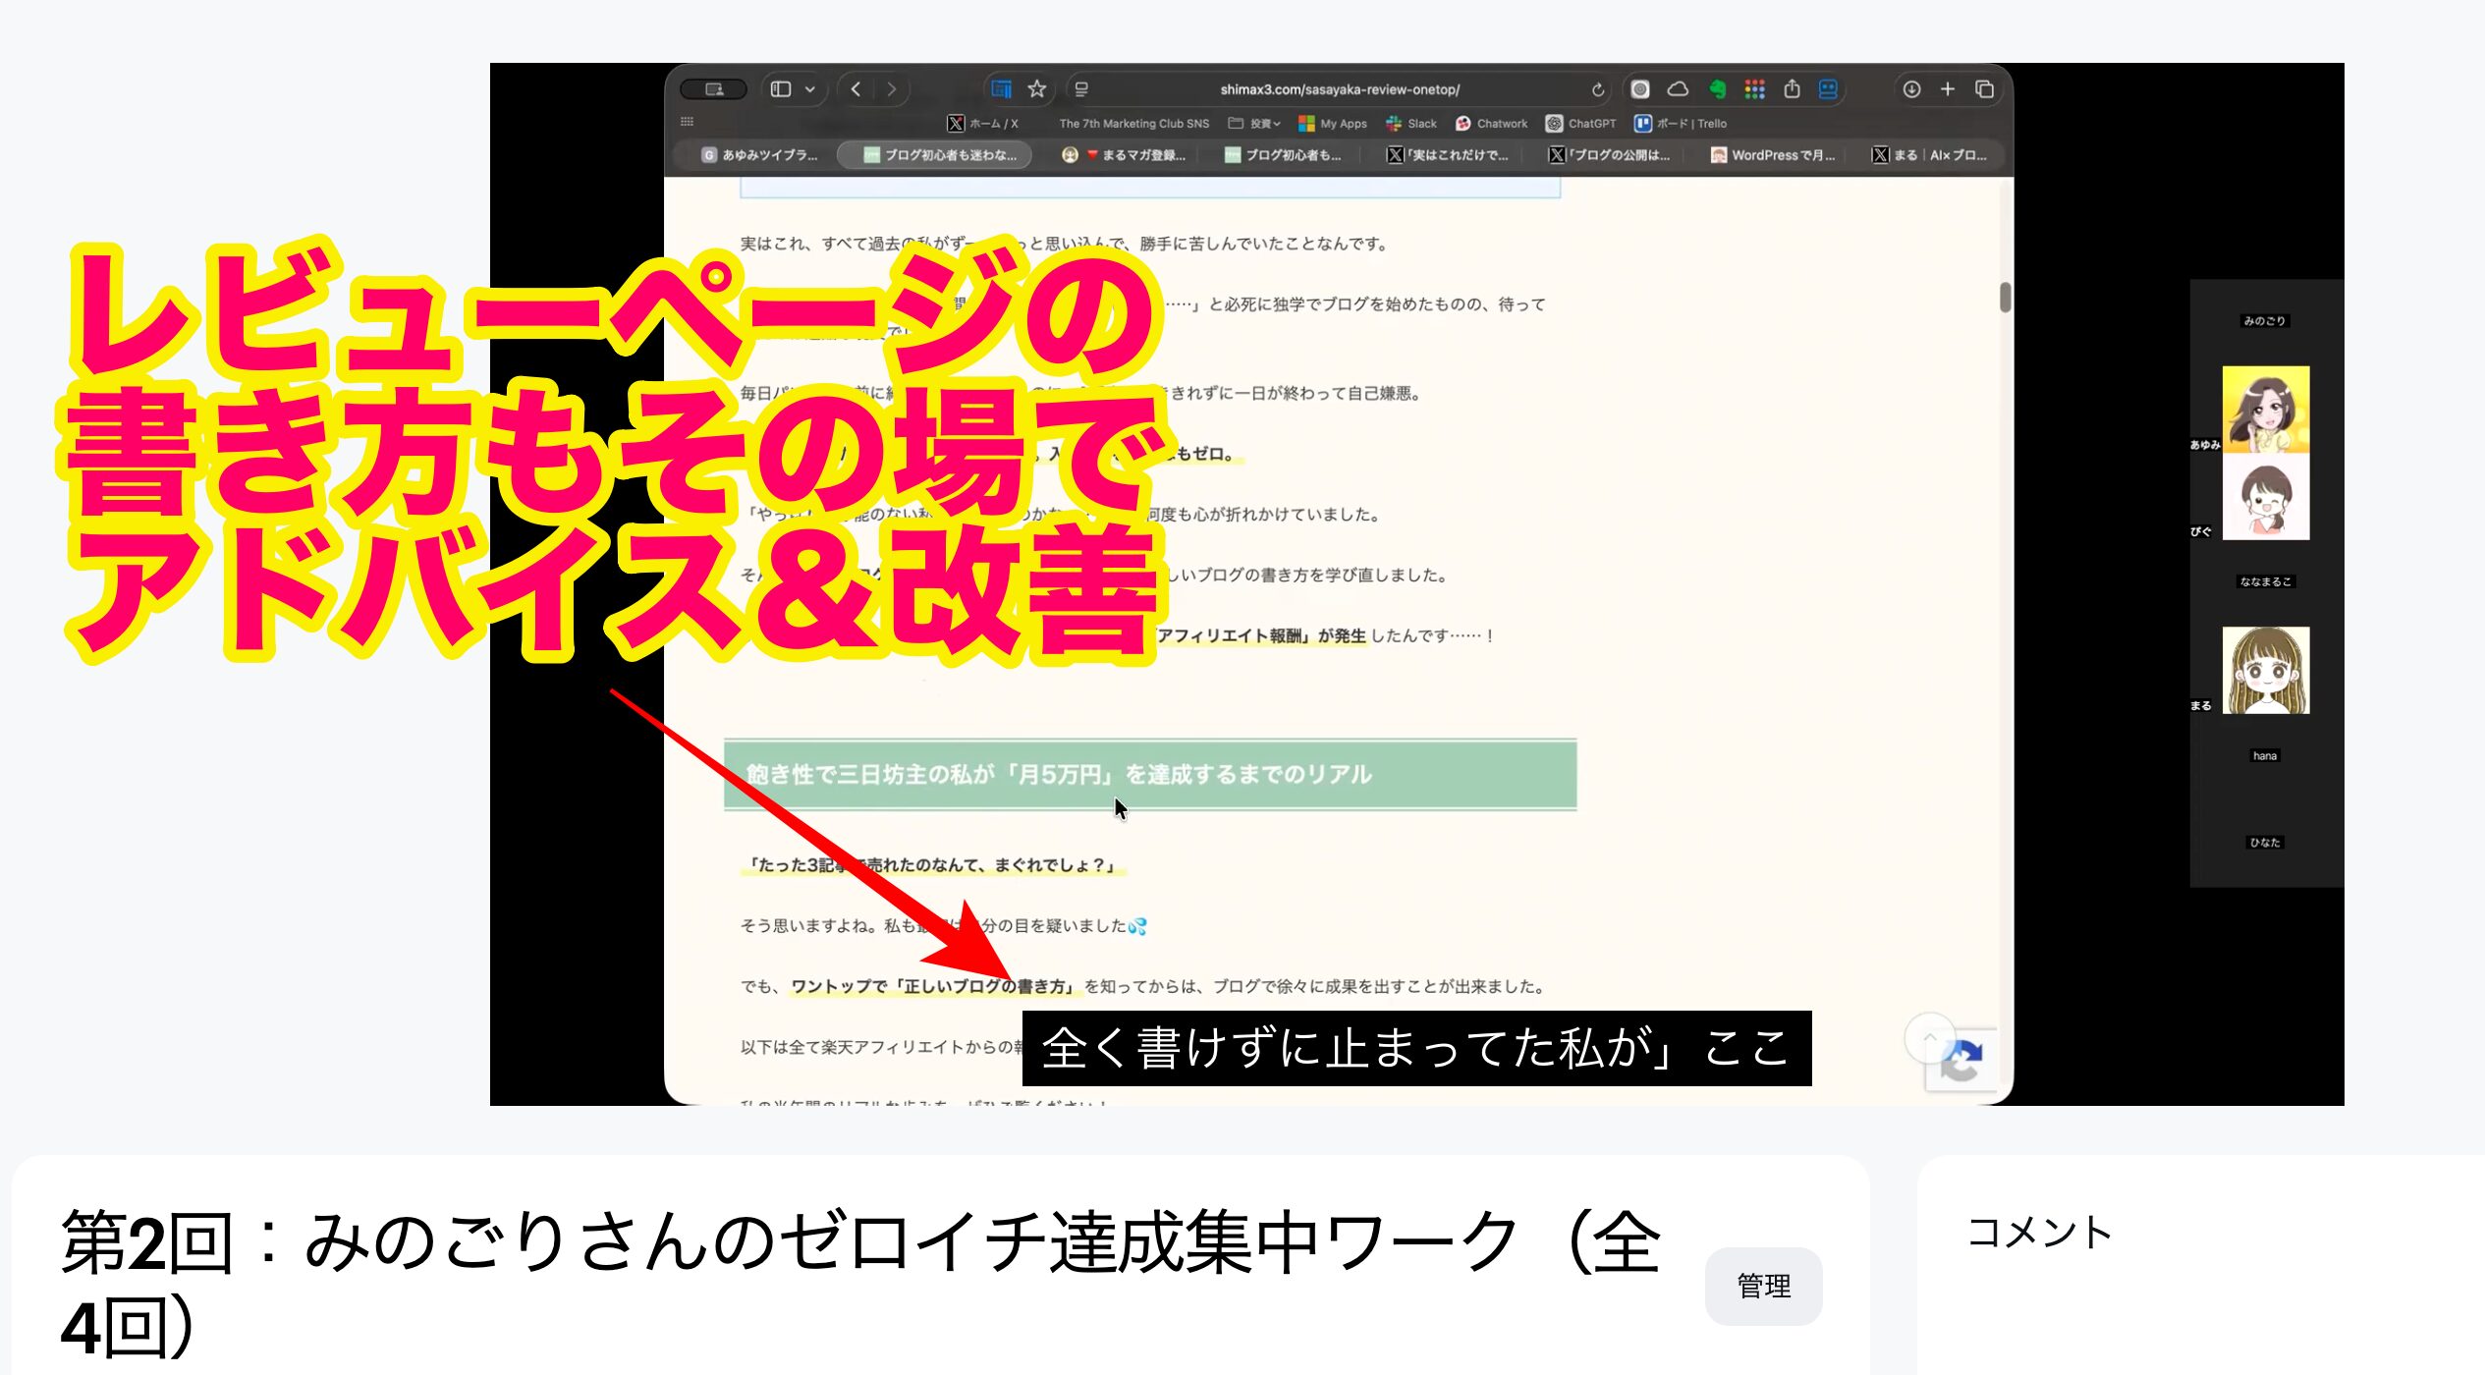The image size is (2485, 1375).
Task: Open page settings icon left of address
Action: [x=1081, y=89]
